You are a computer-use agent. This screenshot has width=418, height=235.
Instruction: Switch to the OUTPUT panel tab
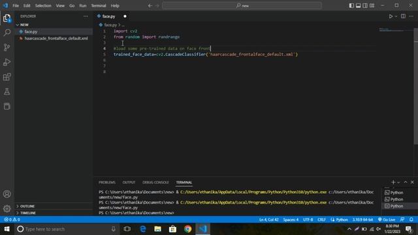click(x=129, y=183)
